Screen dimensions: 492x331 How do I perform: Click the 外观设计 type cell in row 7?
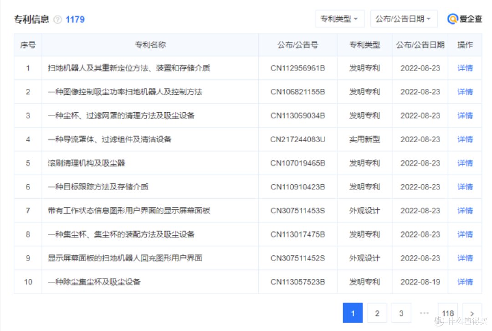364,211
